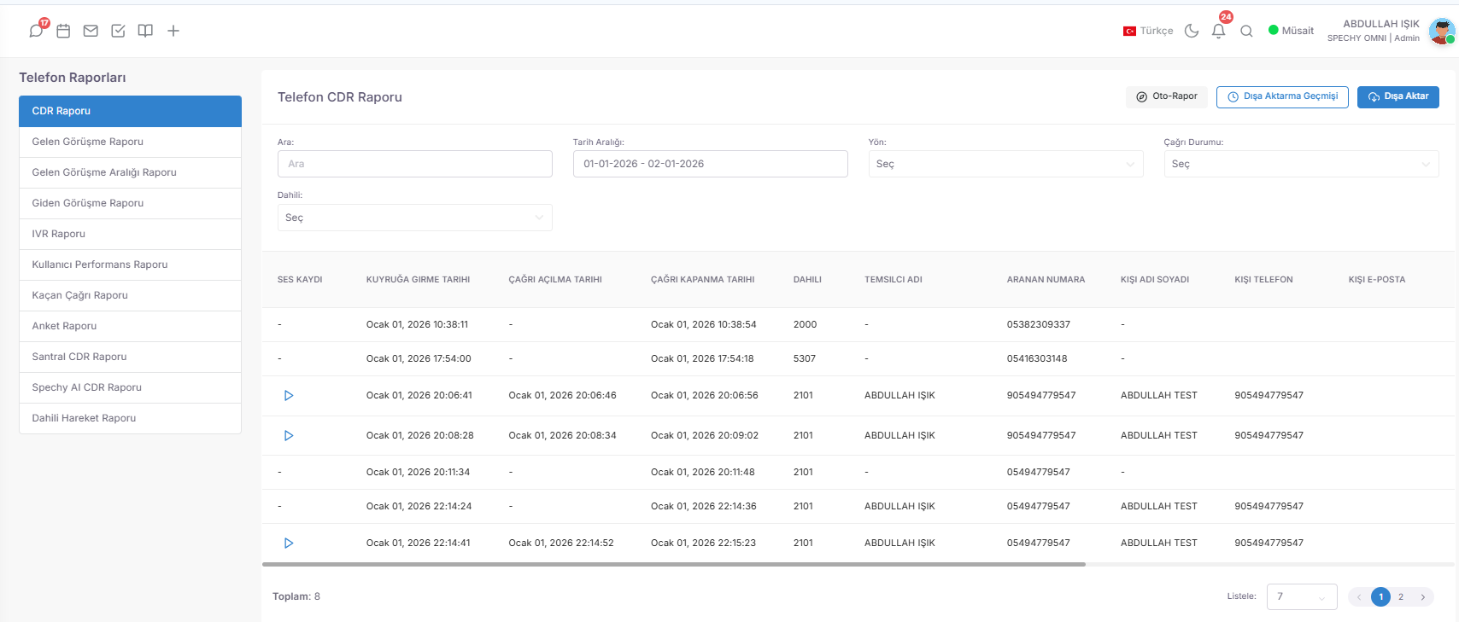Play recording for 22:14:41 call
This screenshot has width=1459, height=622.
[x=289, y=543]
